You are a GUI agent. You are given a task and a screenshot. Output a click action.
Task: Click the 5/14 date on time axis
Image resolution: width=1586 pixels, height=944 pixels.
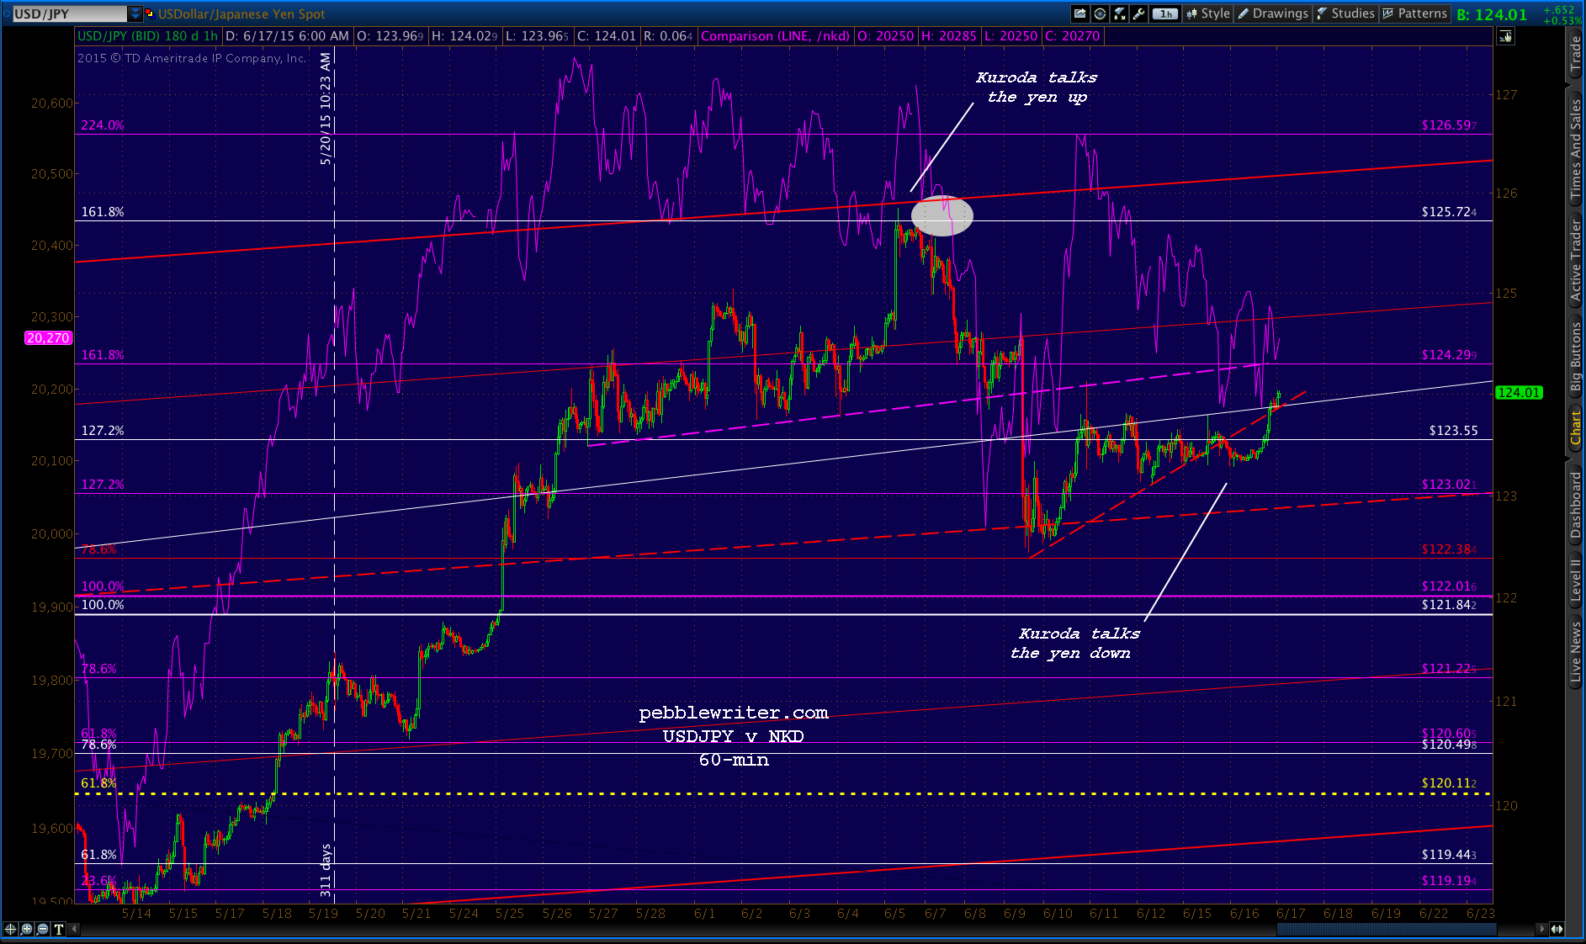pos(136,914)
